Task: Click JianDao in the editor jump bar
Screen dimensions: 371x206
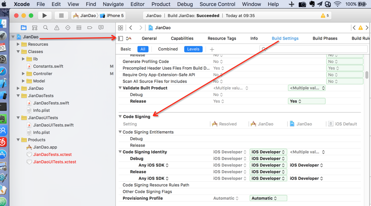Action: click(x=160, y=28)
